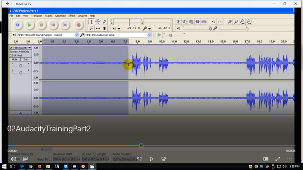
Task: Select the Length radio button
Action: click(94, 154)
